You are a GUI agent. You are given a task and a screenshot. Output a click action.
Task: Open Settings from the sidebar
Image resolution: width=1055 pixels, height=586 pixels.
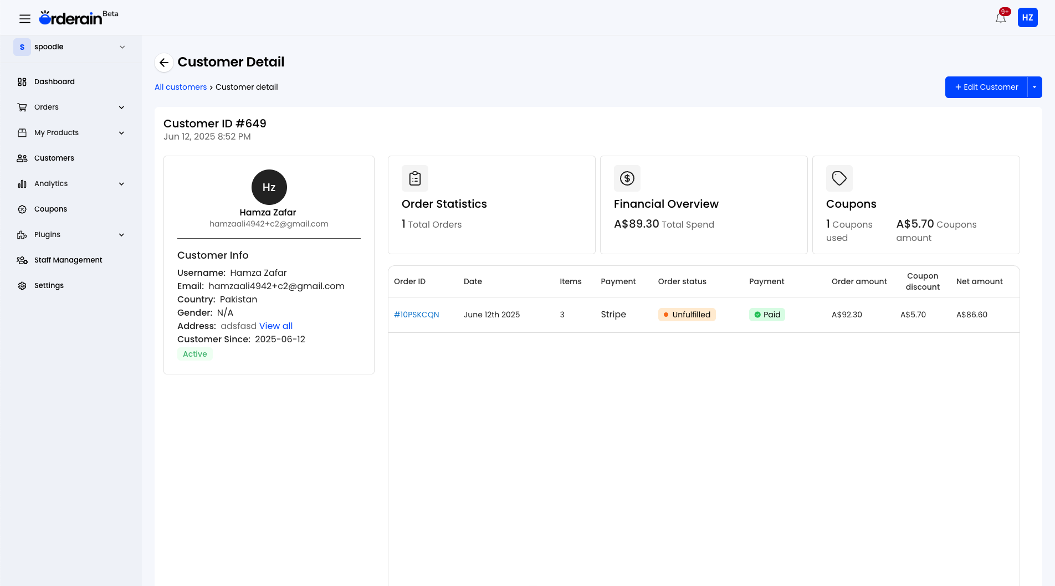click(49, 285)
